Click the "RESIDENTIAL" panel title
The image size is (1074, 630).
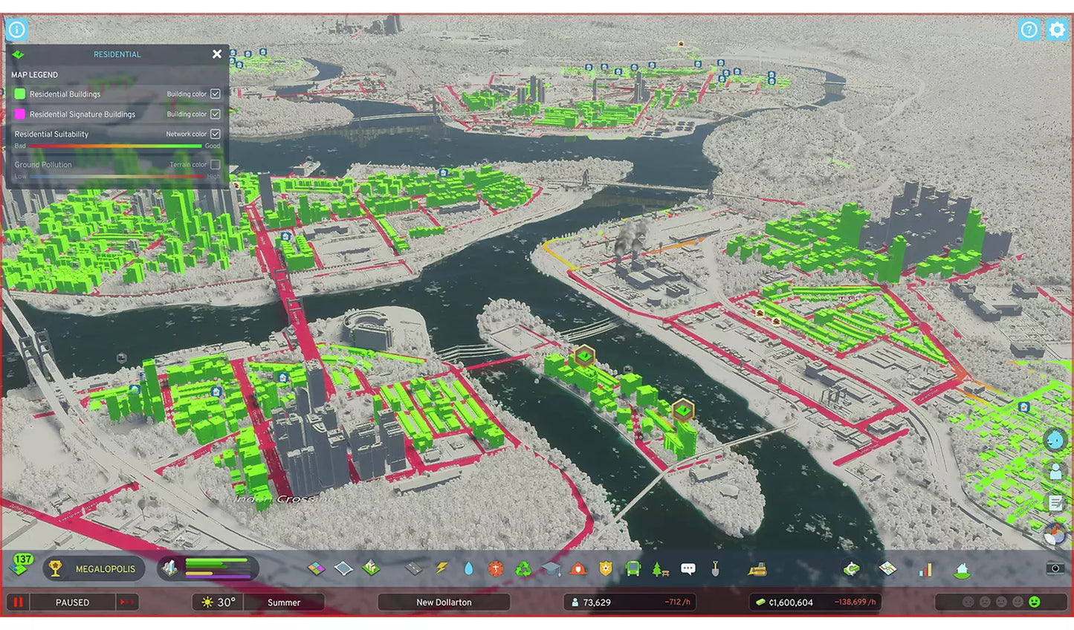[117, 54]
